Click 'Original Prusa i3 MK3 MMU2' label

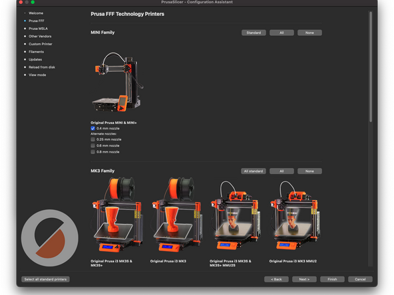293,261
